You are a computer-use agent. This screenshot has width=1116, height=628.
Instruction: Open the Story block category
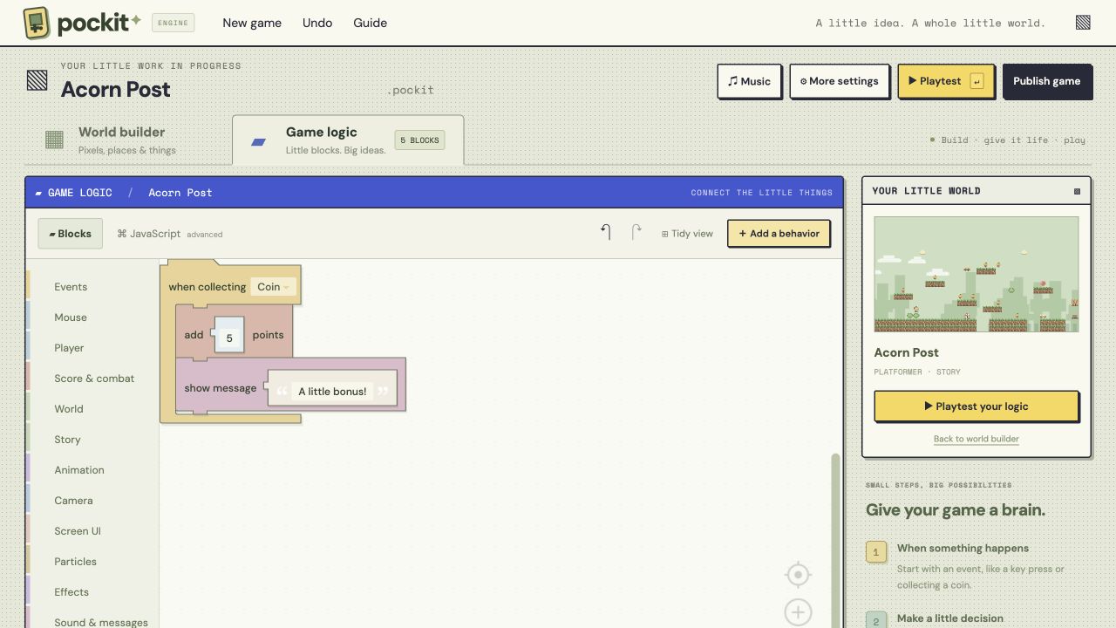tap(67, 440)
